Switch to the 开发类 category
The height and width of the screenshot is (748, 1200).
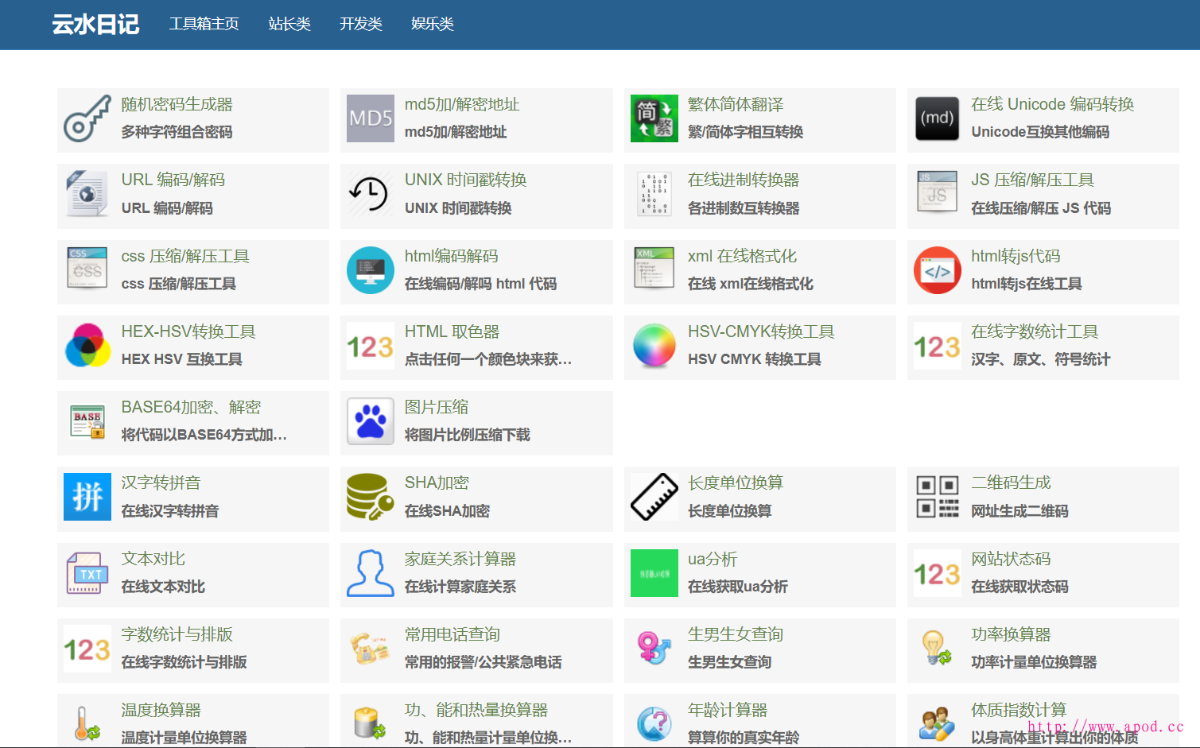point(361,24)
